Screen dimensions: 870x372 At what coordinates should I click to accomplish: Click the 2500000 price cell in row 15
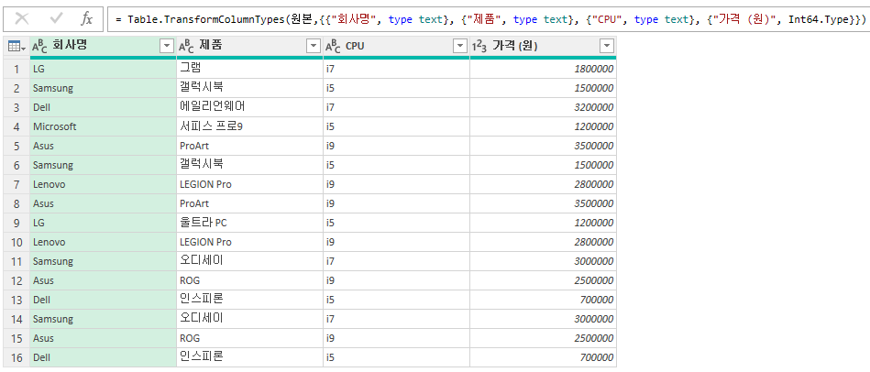(544, 338)
